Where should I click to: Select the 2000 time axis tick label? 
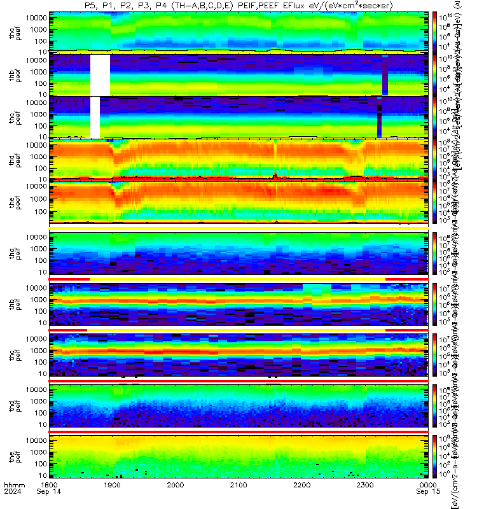coord(176,485)
